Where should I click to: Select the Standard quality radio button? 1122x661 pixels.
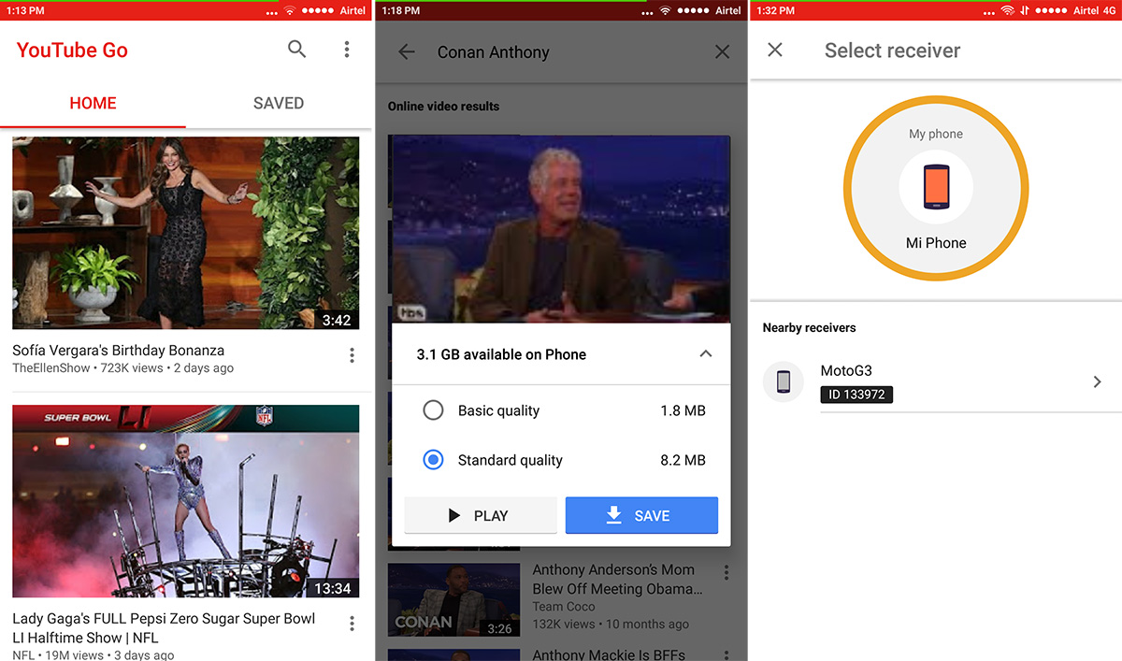tap(433, 460)
